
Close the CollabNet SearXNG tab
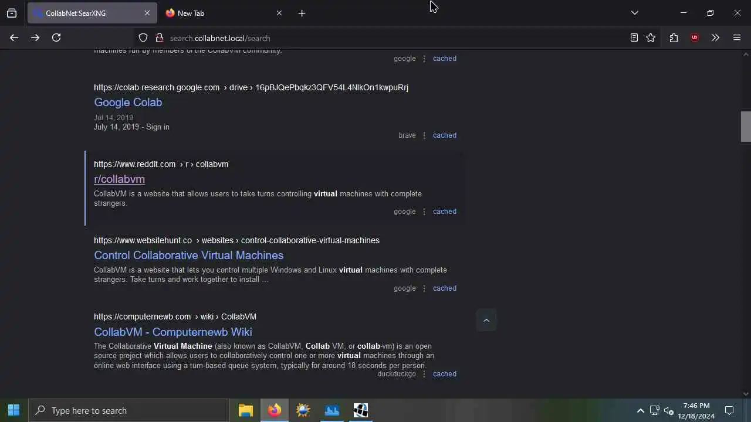point(147,13)
